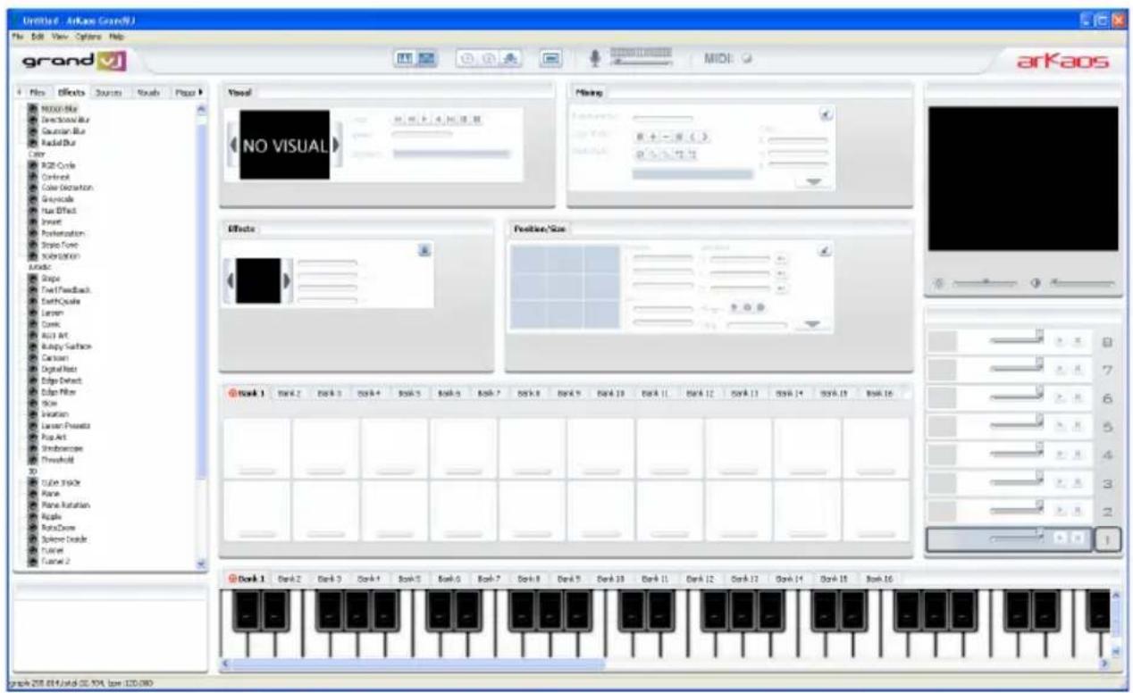Open the Help menu

click(115, 37)
